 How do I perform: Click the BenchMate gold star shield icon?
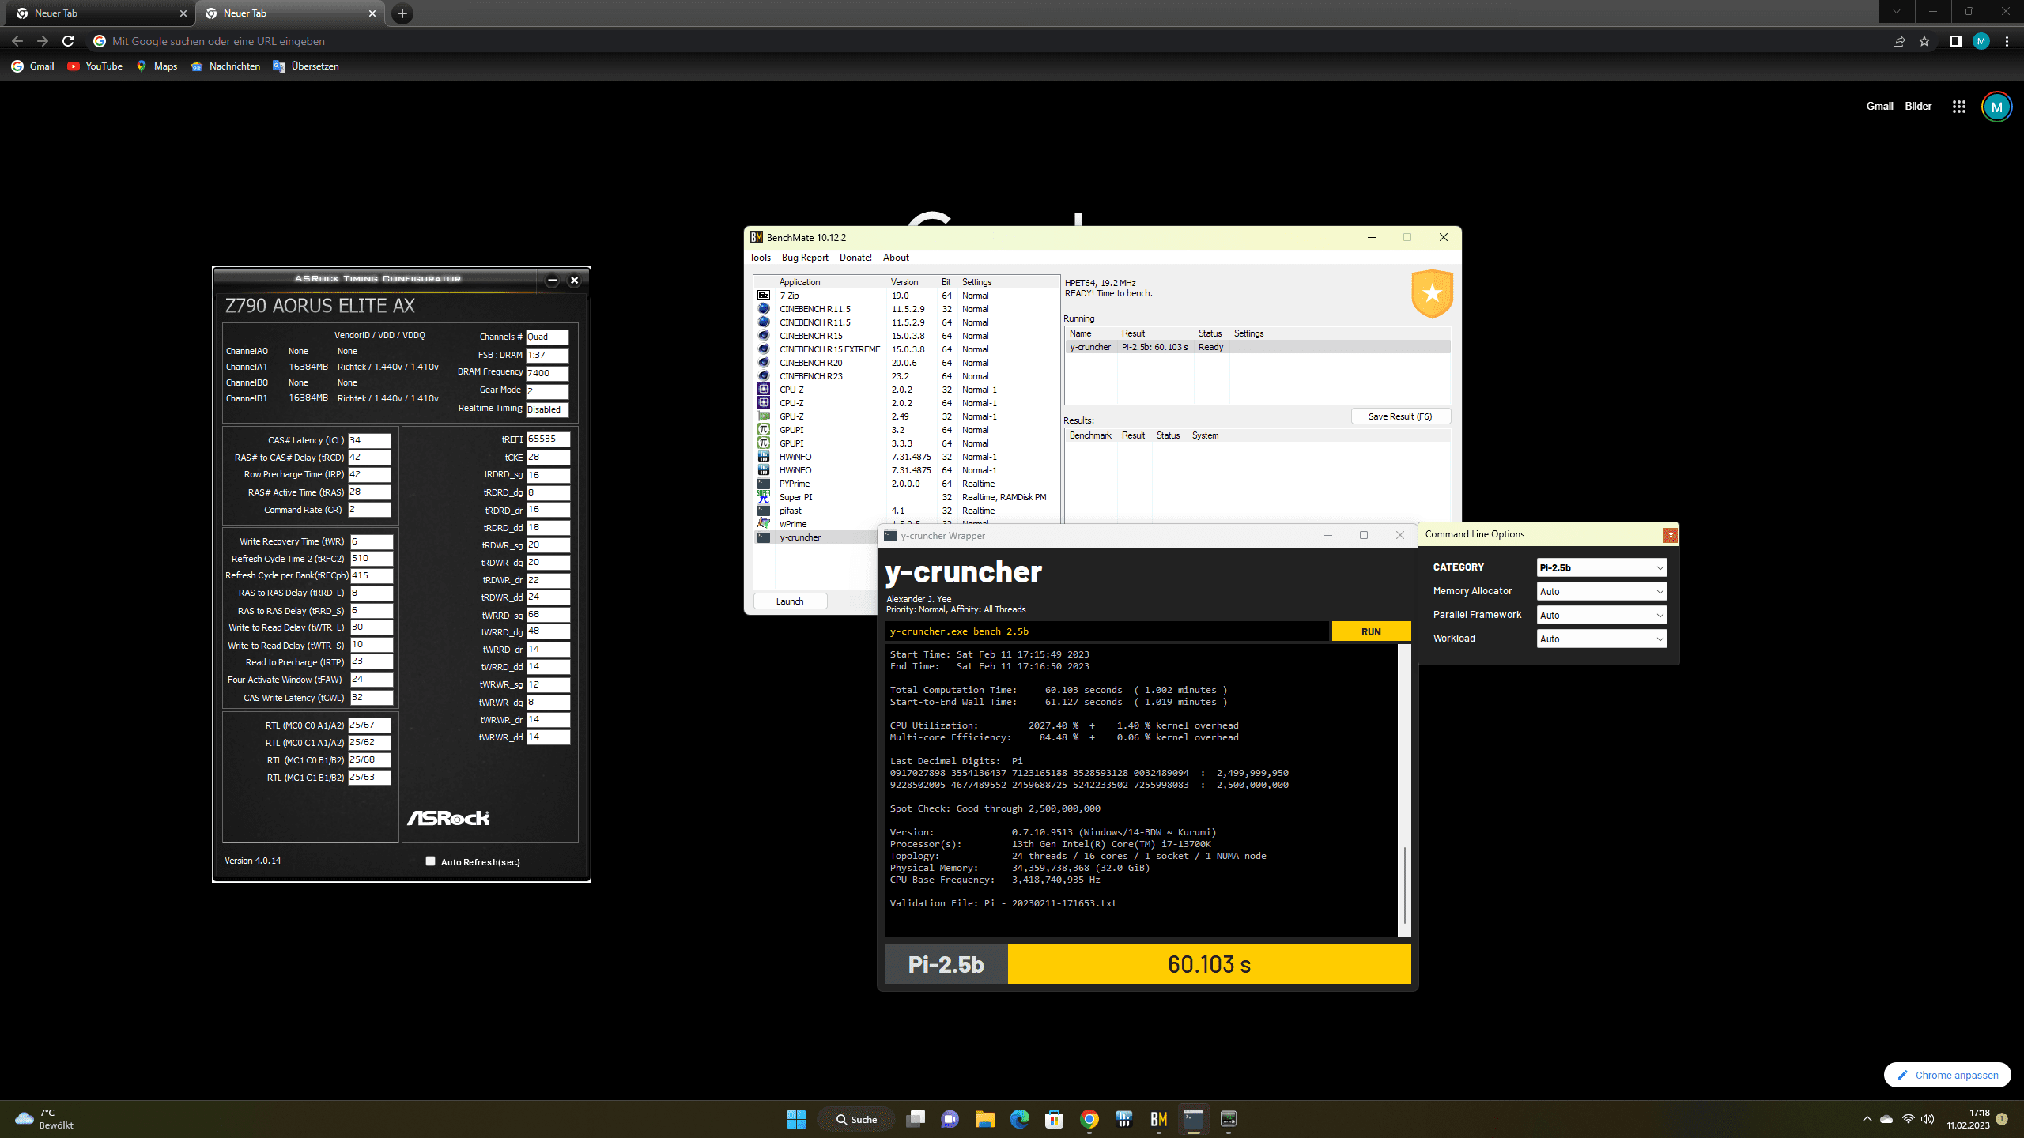[1432, 294]
